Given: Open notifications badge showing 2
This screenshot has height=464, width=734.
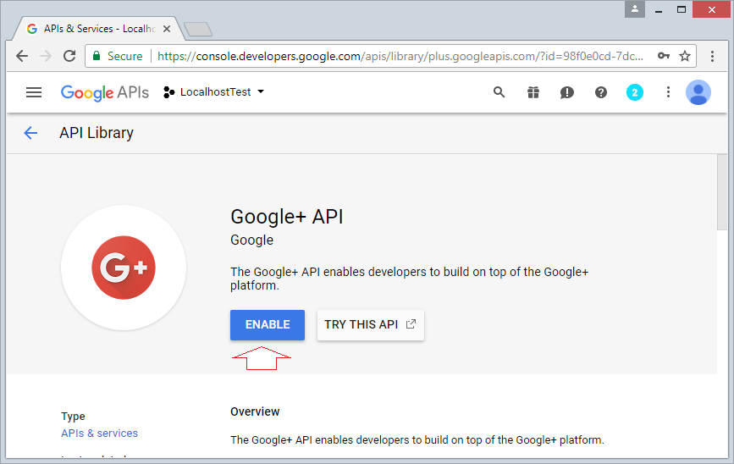Looking at the screenshot, I should click(x=635, y=92).
